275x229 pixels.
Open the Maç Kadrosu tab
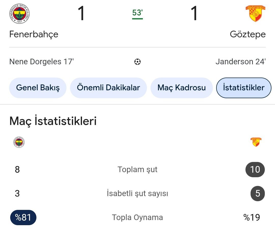(181, 88)
